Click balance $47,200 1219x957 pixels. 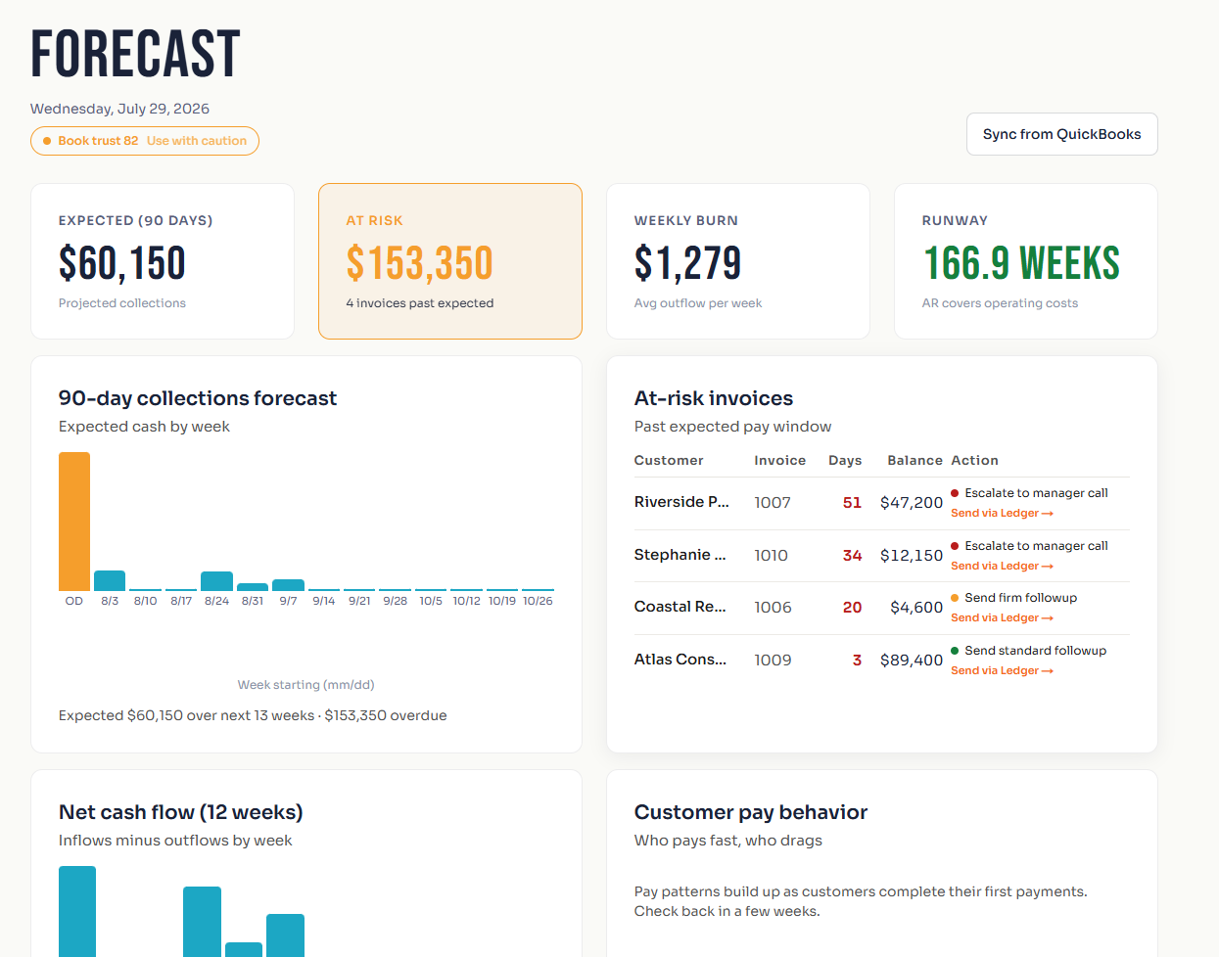pyautogui.click(x=912, y=503)
